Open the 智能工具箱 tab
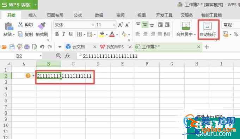 click(211, 15)
